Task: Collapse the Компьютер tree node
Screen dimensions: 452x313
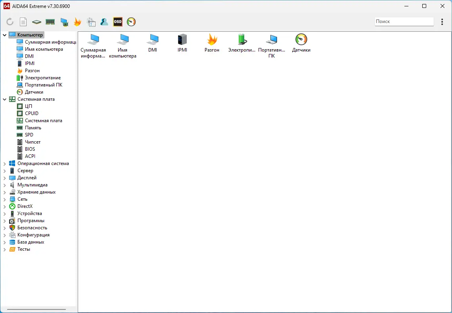Action: coord(5,35)
